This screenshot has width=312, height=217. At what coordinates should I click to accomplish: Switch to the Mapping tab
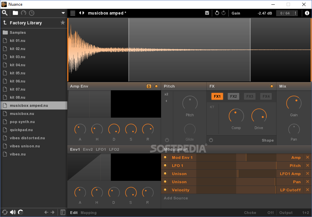pyautogui.click(x=89, y=213)
